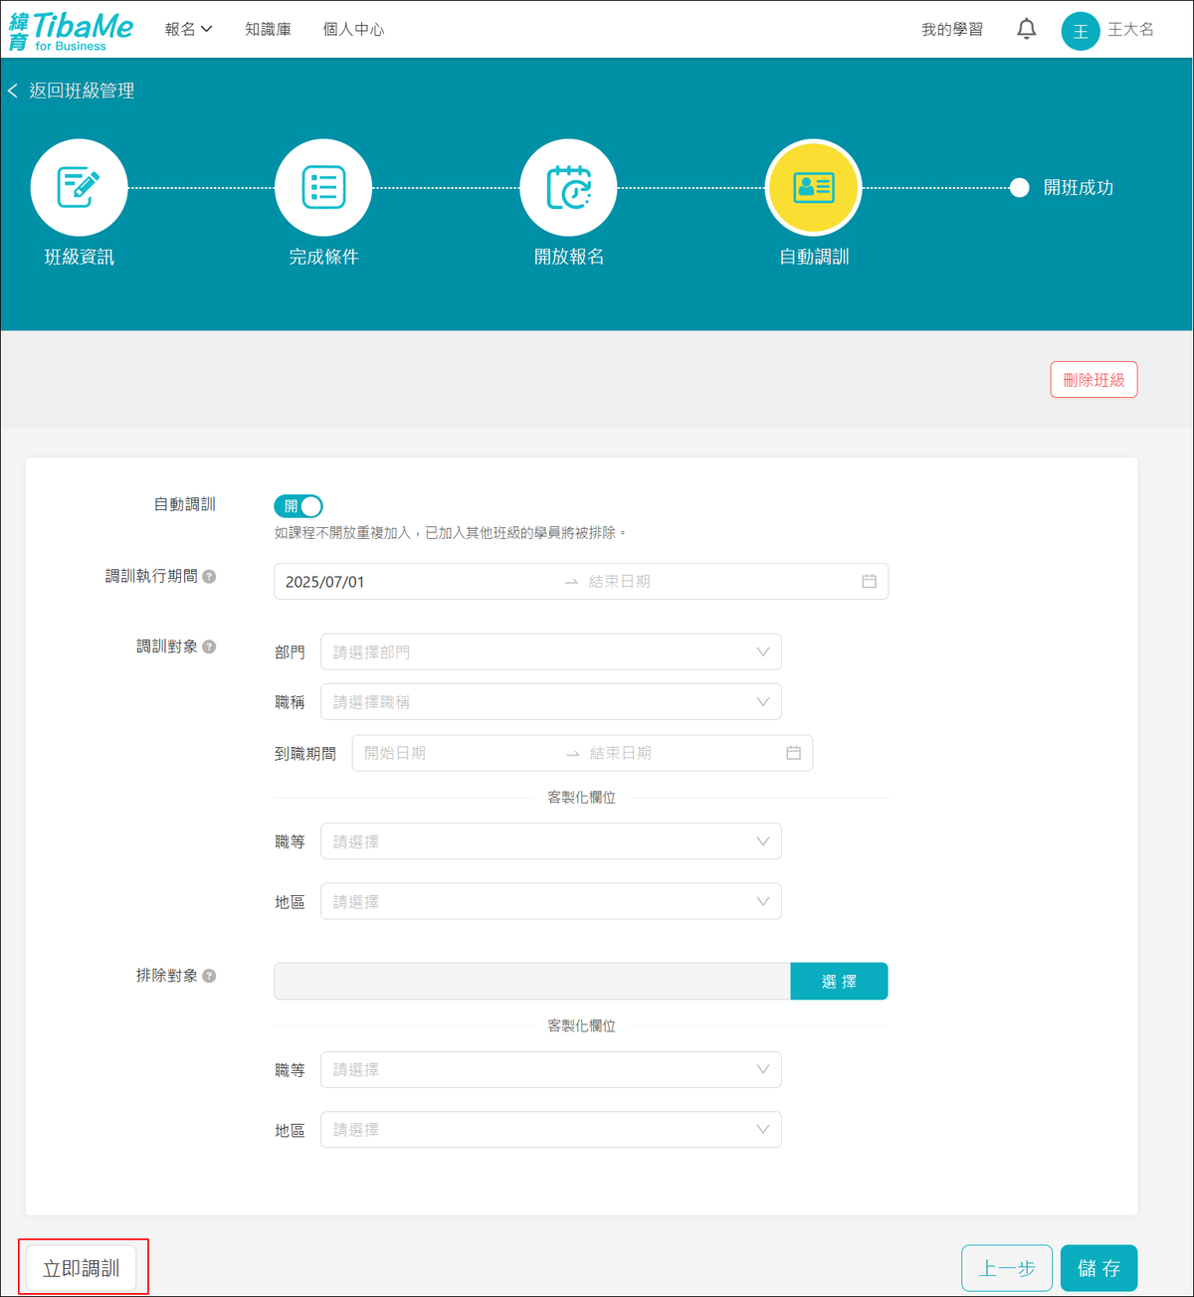Select the 自動調訓 yellow step icon

813,188
